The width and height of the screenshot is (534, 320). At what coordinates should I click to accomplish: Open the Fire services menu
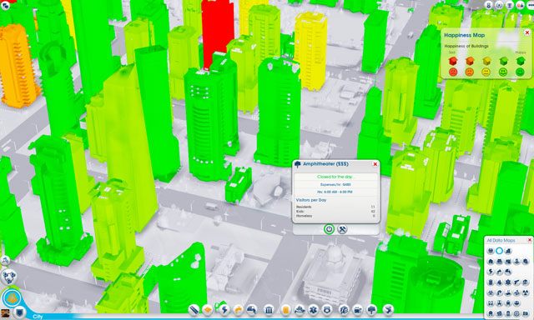pos(300,310)
